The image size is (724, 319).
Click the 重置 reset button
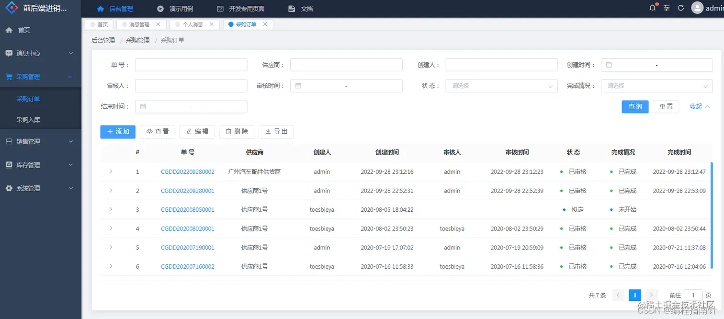coord(666,106)
